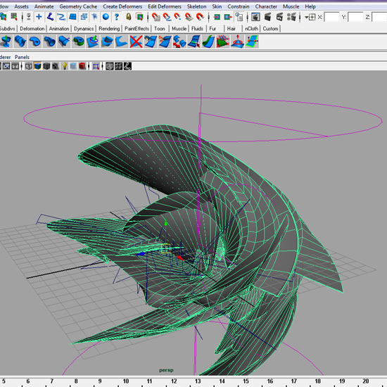Open render settings clapperboard icon
Image resolution: width=387 pixels, height=387 pixels.
[x=291, y=17]
